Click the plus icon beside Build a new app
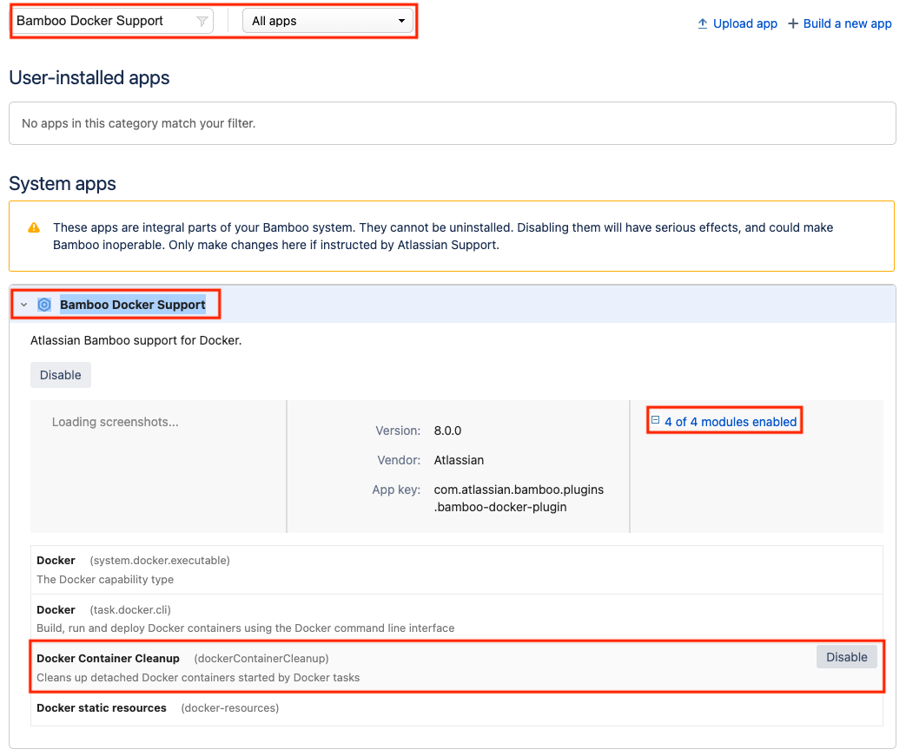This screenshot has width=906, height=756. (793, 23)
